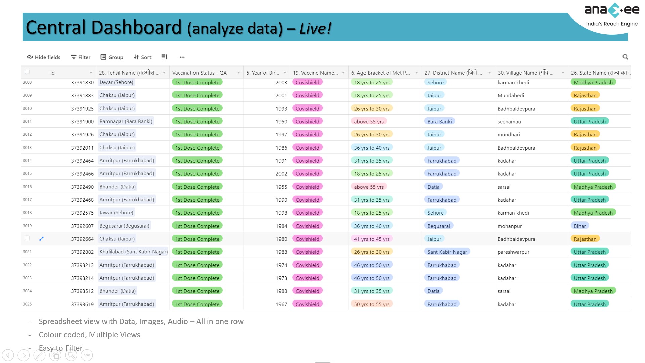Open the Sort menu

click(x=142, y=57)
